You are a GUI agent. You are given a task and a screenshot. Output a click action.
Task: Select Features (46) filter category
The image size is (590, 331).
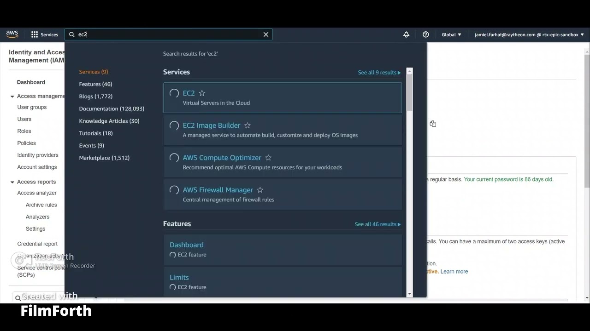[x=95, y=84]
